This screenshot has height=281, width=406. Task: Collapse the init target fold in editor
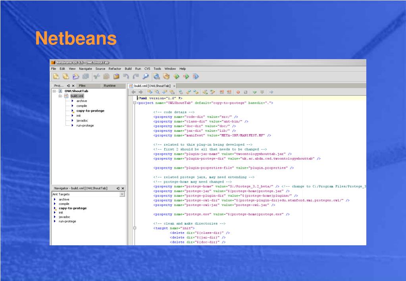tap(135, 228)
